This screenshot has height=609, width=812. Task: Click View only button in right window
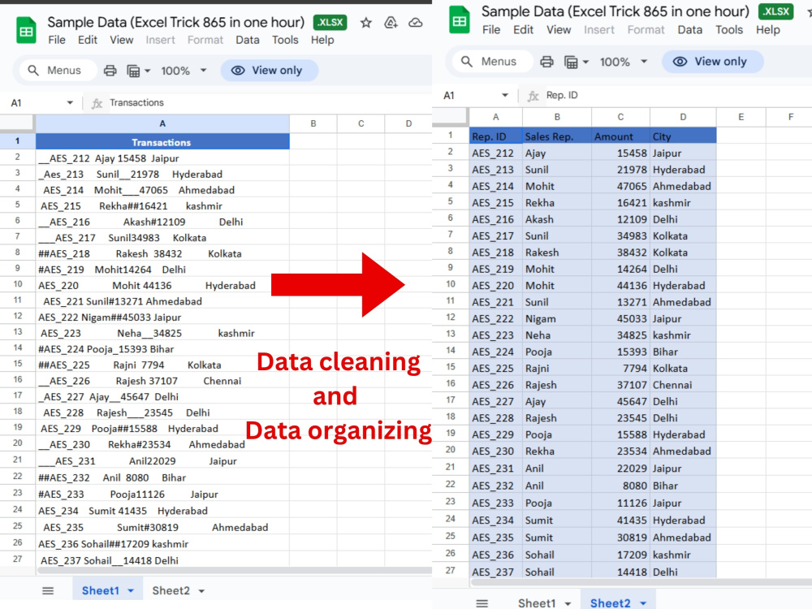(713, 62)
